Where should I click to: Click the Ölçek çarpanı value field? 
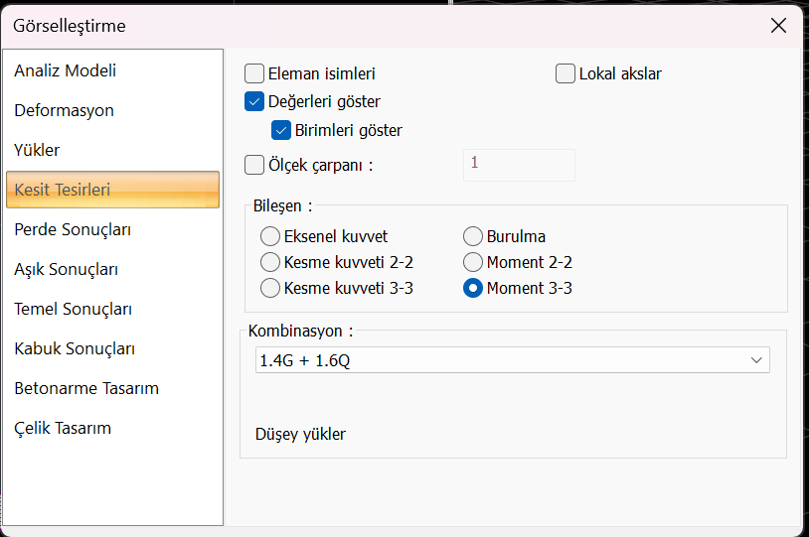(519, 165)
